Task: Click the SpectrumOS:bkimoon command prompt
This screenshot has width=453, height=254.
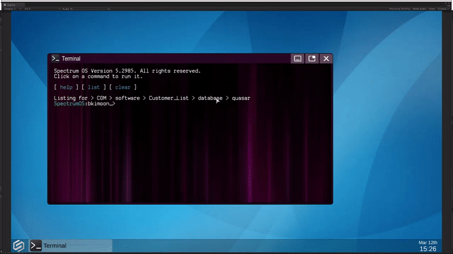Action: [84, 104]
